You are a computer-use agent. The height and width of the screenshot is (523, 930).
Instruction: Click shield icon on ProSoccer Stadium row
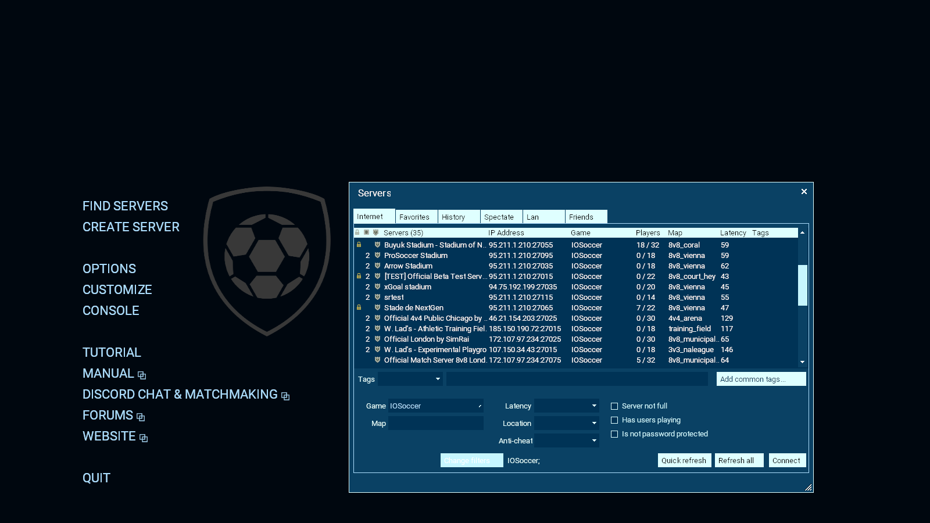tap(377, 255)
